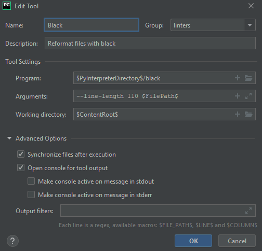Enable Make console active on message in stderr
Screen dimensions: 262x251
[31, 194]
